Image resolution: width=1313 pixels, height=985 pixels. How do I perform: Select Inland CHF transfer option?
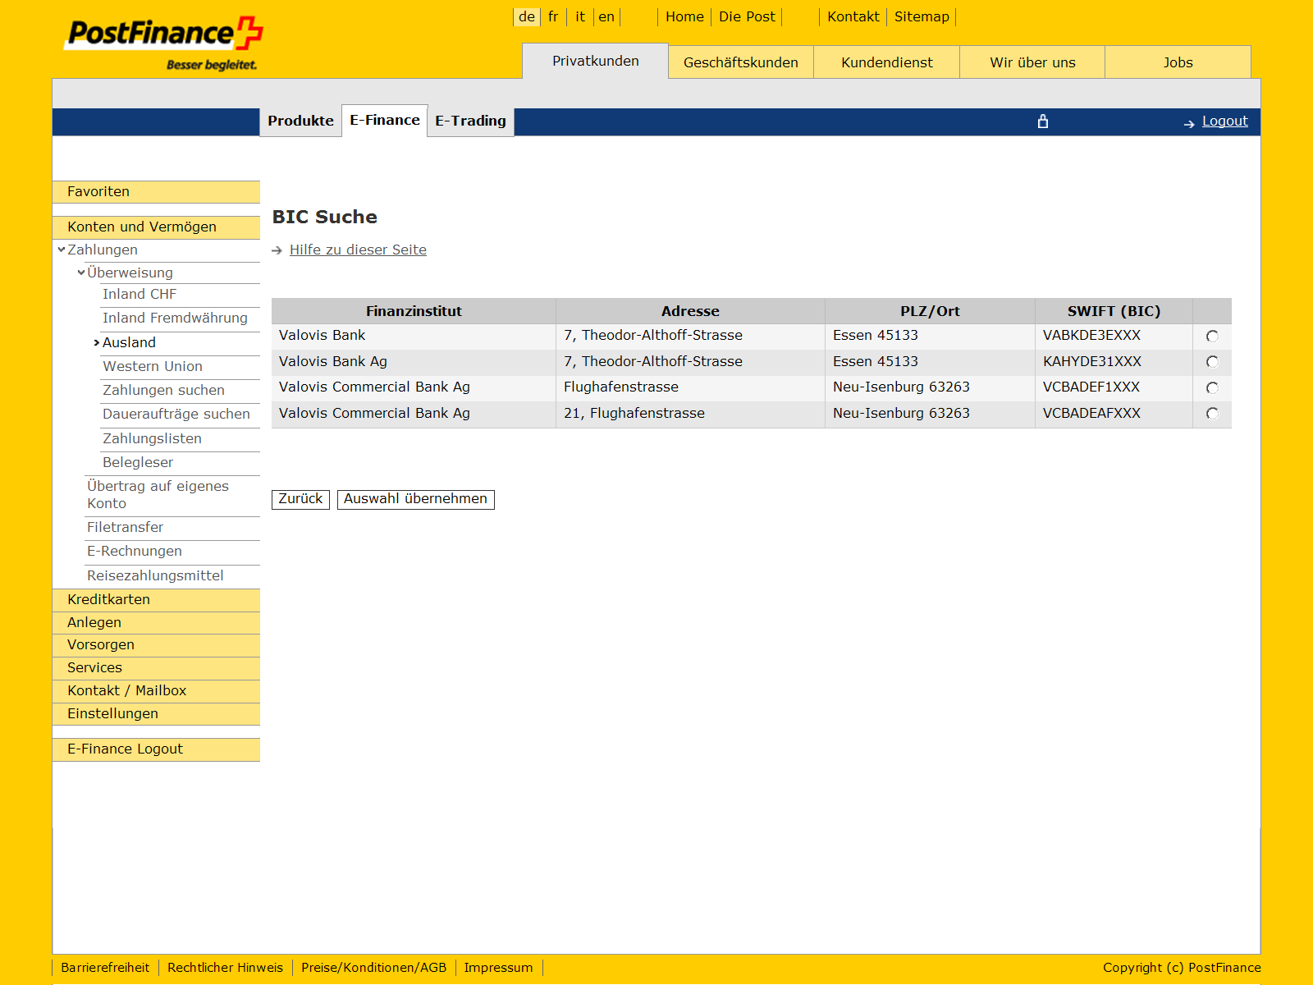(140, 295)
